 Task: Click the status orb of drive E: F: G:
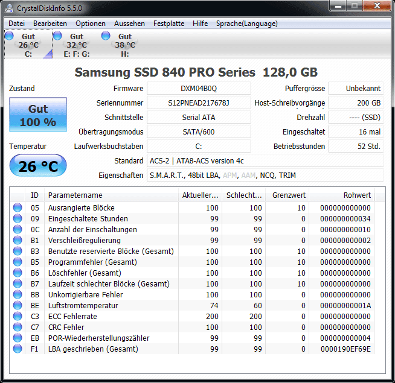point(58,36)
